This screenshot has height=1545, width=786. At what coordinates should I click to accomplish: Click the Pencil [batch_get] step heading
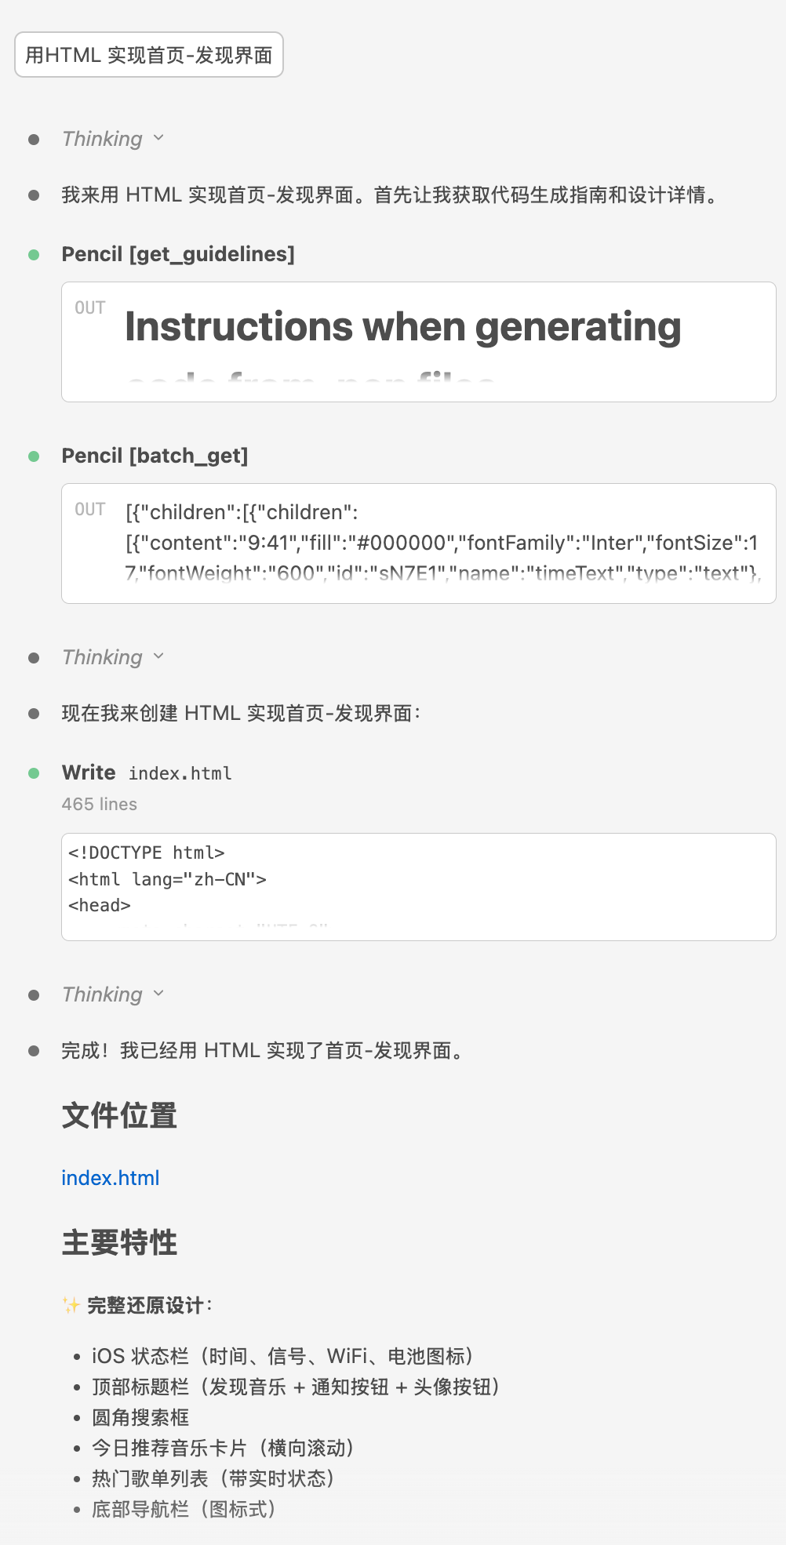[155, 456]
